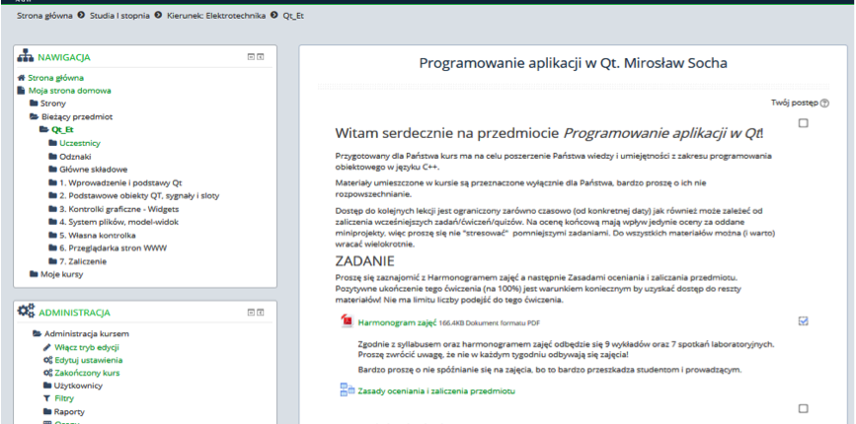The width and height of the screenshot is (856, 424).
Task: Expand 1. Wprowadzenie i podstawy Qt
Action: tap(52, 183)
